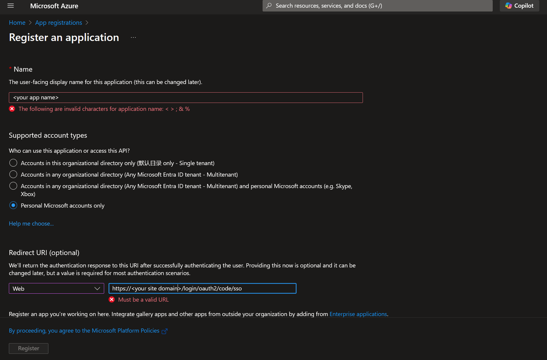Select the Multitenant and personal accounts option
Viewport: 547px width, 360px height.
[13, 186]
